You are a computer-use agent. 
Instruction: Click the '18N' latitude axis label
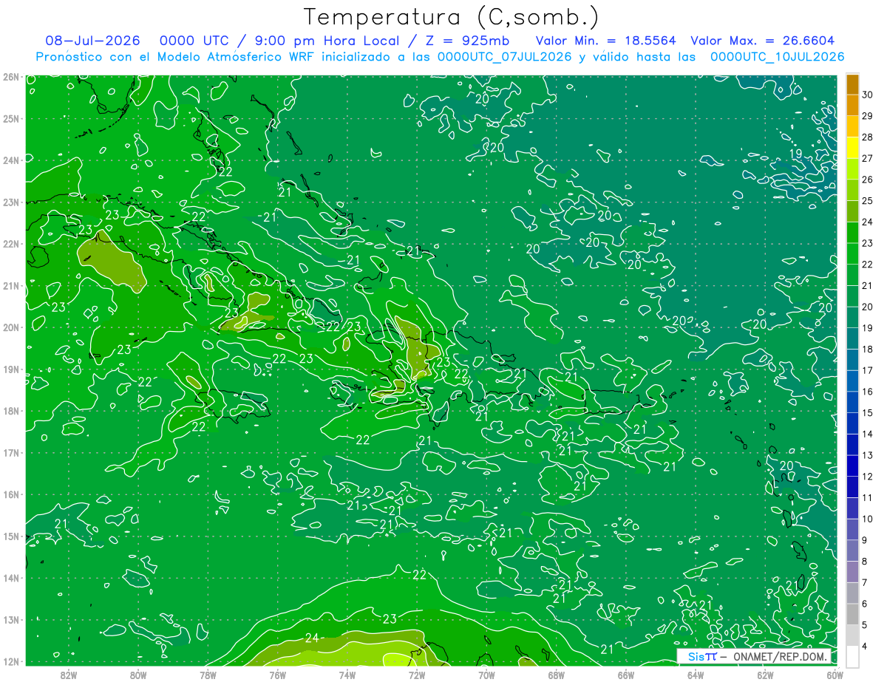coord(10,411)
